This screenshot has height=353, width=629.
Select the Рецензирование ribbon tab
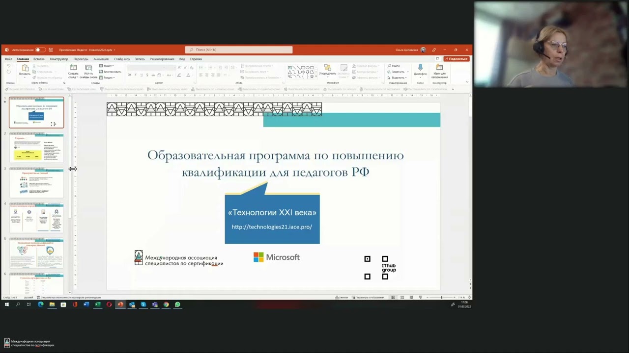162,59
